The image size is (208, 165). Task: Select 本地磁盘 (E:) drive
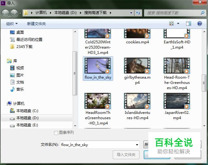(x=24, y=125)
